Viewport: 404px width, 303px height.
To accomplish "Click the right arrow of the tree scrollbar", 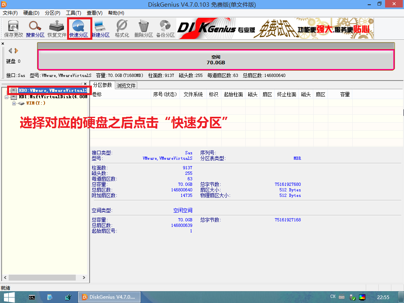I will tap(84, 277).
